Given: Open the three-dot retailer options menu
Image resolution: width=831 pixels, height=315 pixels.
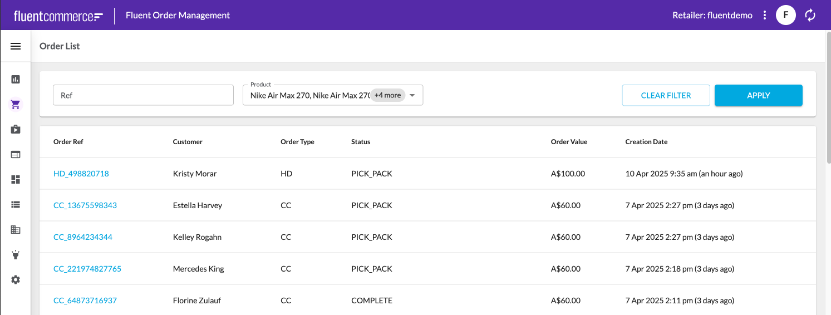Looking at the screenshot, I should coord(765,15).
